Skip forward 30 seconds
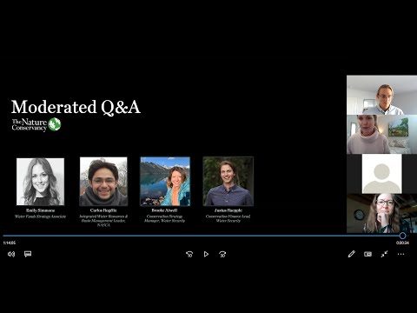This screenshot has height=313, width=417. click(222, 254)
